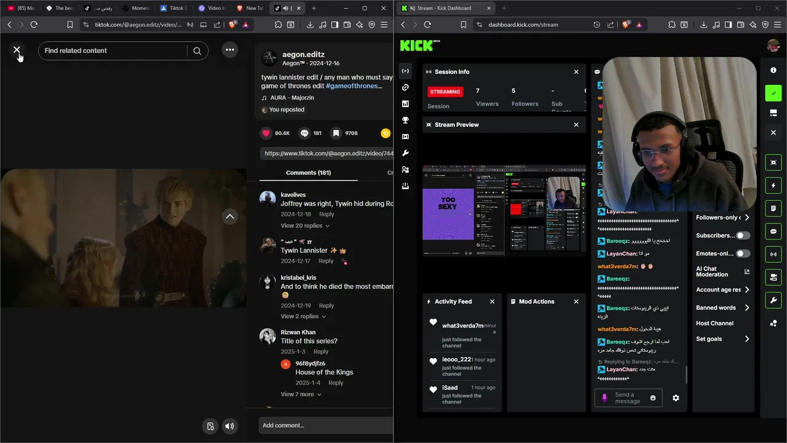Open Kick sidebar link chain icon
Image resolution: width=787 pixels, height=443 pixels.
(x=405, y=87)
